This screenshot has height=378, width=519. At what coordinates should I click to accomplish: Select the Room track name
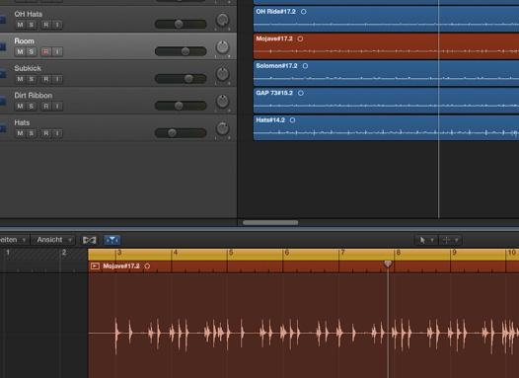pyautogui.click(x=24, y=41)
